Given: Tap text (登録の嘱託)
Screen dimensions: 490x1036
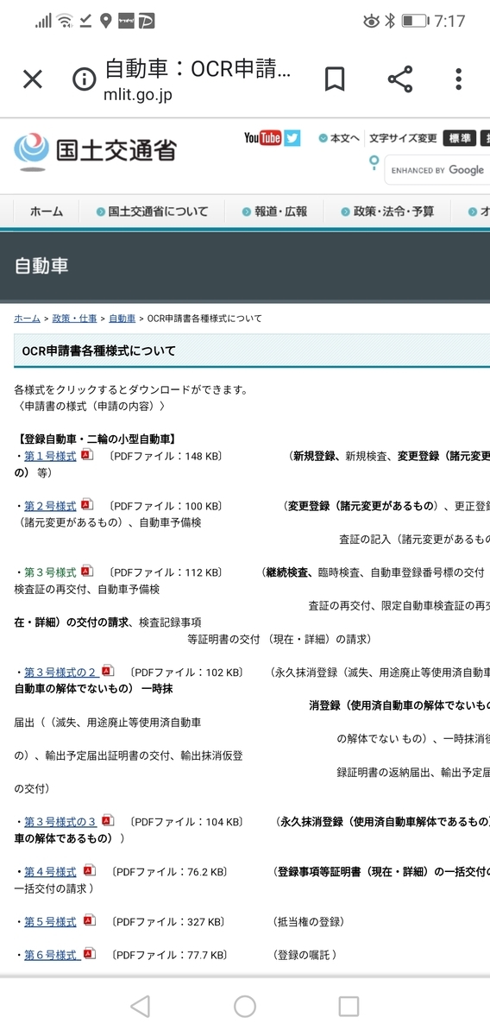Looking at the screenshot, I should pyautogui.click(x=305, y=955).
